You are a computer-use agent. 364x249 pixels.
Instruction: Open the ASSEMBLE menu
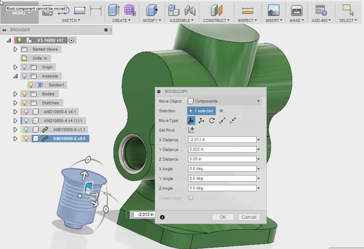[x=181, y=21]
